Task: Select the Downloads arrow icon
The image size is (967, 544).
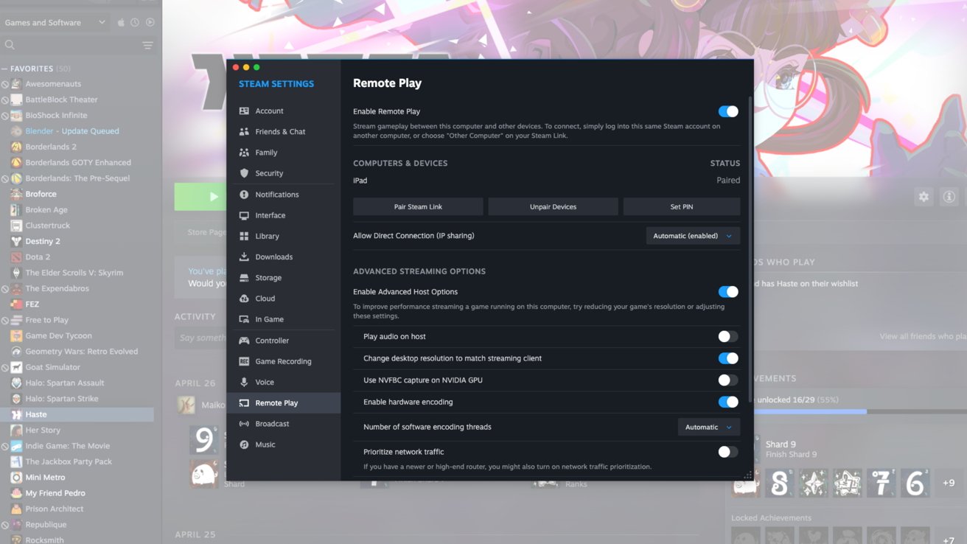Action: tap(244, 257)
